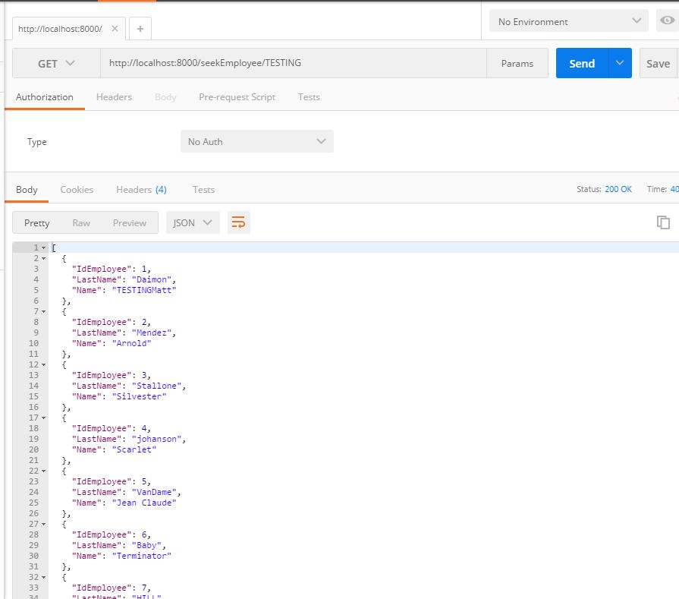Screen dimensions: 679x599
Task: Click the "Terminator" name value
Action: point(142,556)
